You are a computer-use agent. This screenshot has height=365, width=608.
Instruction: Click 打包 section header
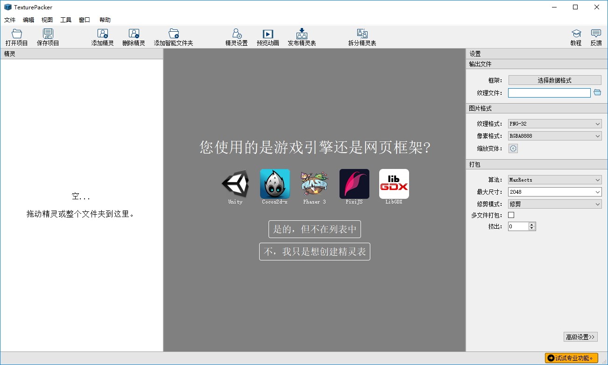[537, 164]
